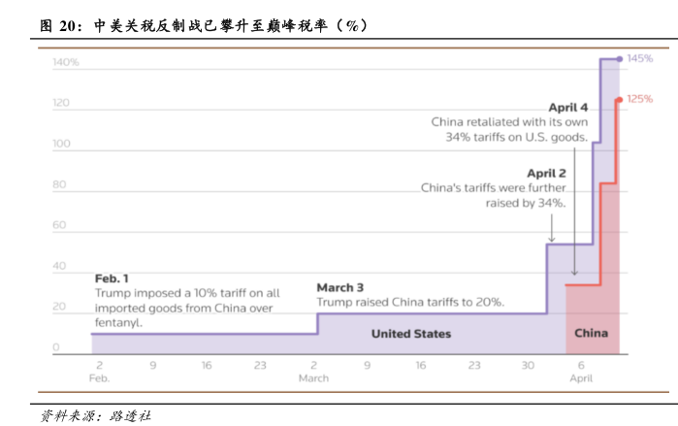Click the 30 date tick label
This screenshot has height=426, width=678.
(x=527, y=366)
